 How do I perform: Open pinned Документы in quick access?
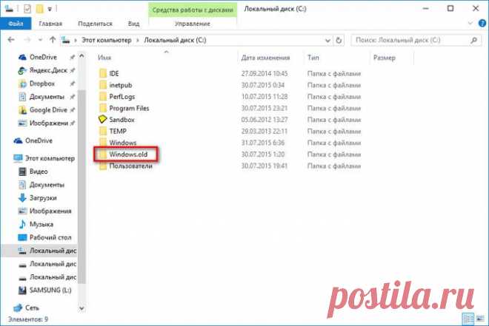[47, 97]
